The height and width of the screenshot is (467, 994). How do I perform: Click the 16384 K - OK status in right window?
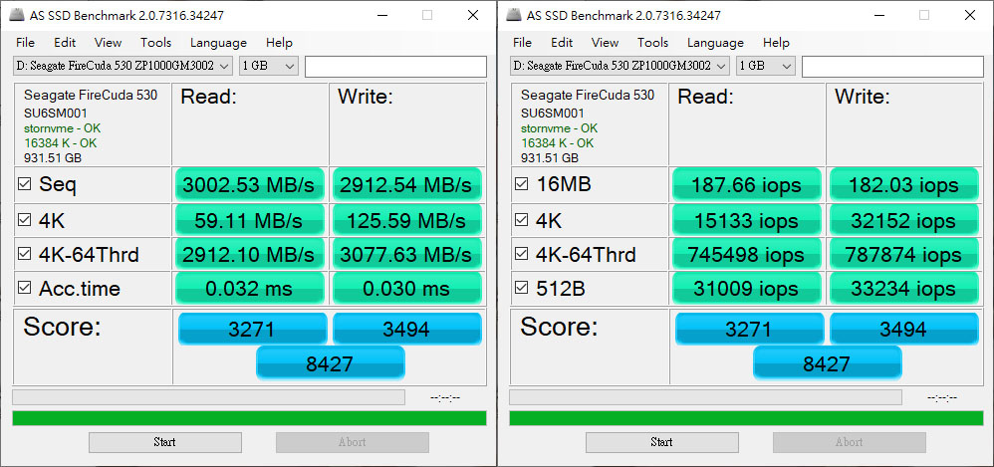[x=557, y=143]
